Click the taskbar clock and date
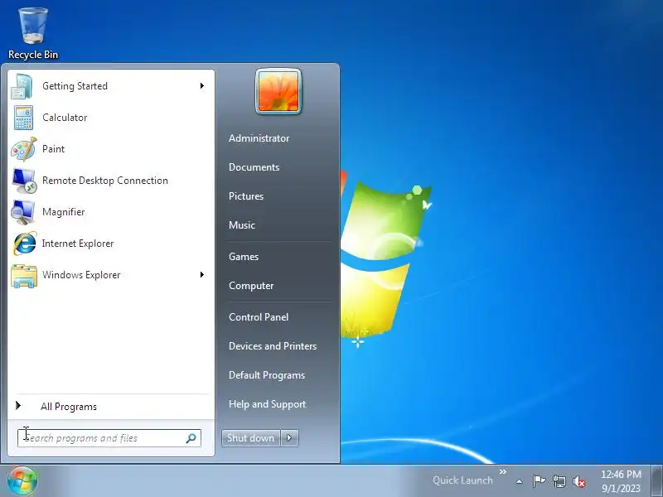The width and height of the screenshot is (663, 497). [621, 481]
